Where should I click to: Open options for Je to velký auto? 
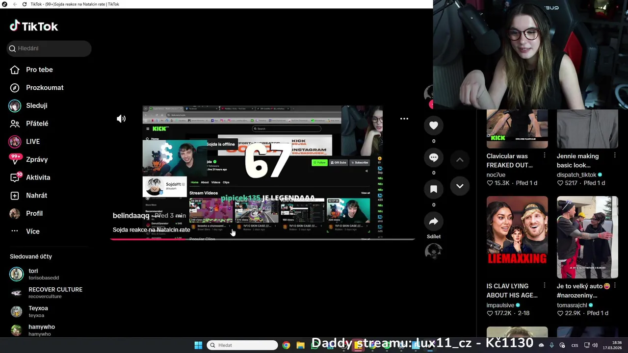(x=615, y=285)
